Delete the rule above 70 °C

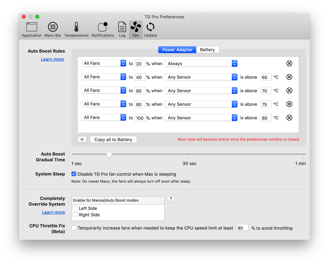[289, 90]
